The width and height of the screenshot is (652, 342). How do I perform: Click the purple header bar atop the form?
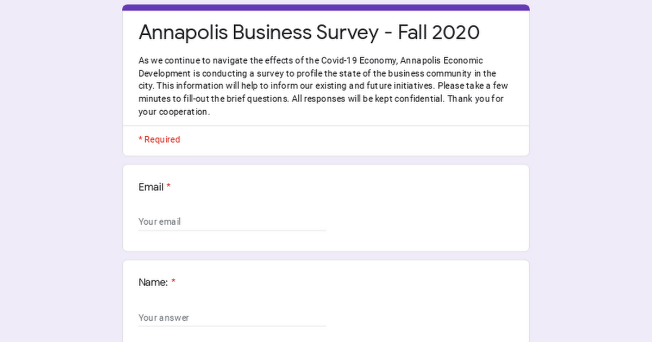tap(326, 8)
